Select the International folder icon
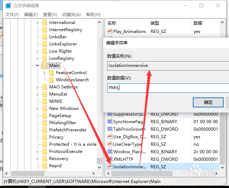229x188 pixels. (x=44, y=23)
